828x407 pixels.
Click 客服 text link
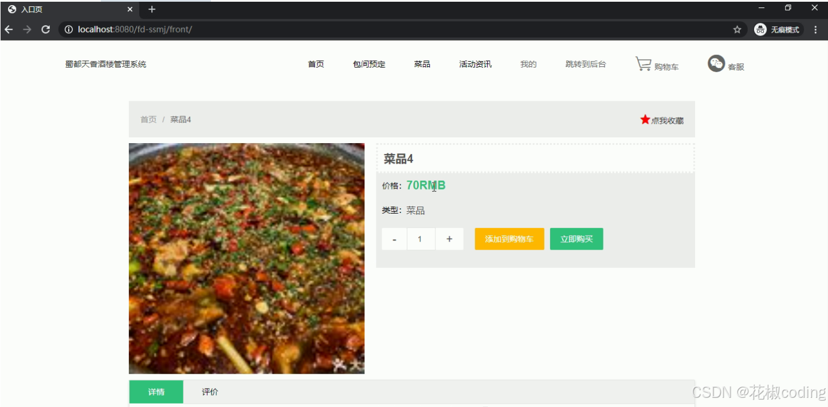click(736, 67)
